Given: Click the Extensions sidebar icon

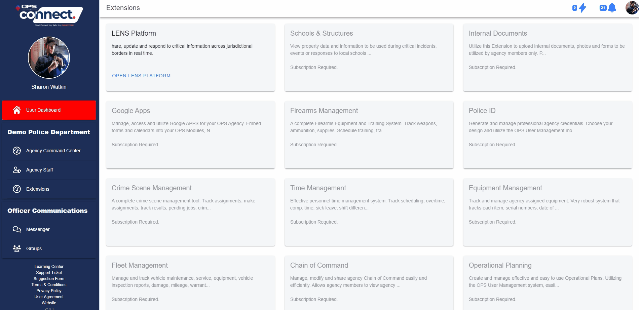Looking at the screenshot, I should point(17,189).
